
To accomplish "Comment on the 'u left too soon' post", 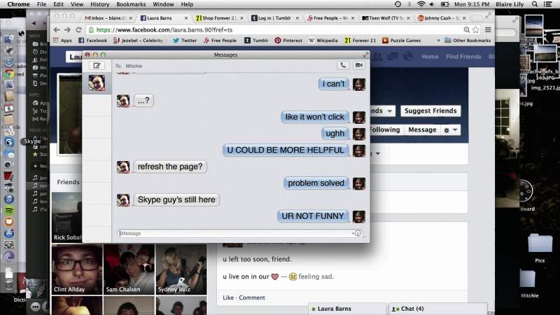I will point(252,297).
